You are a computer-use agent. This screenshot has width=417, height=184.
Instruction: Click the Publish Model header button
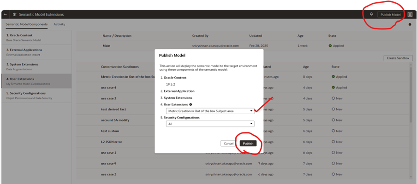coord(390,15)
